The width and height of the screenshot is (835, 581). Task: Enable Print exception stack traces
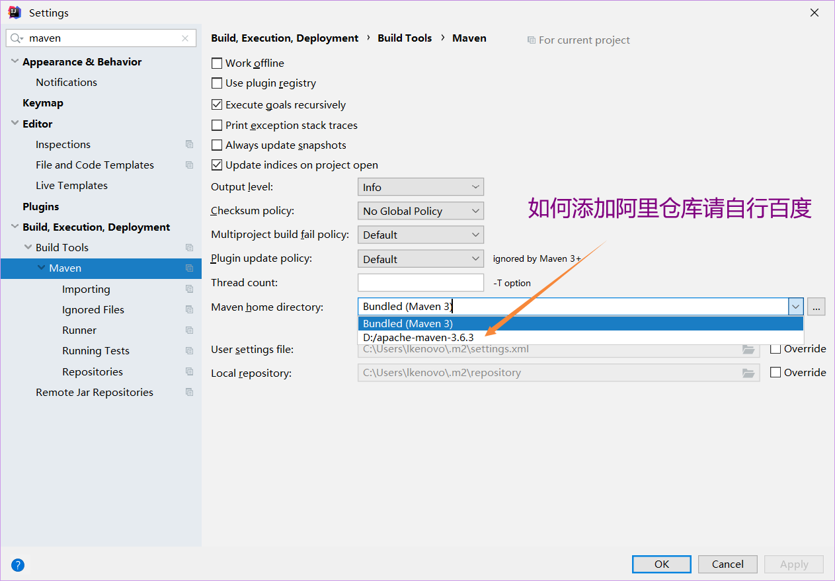click(x=216, y=125)
